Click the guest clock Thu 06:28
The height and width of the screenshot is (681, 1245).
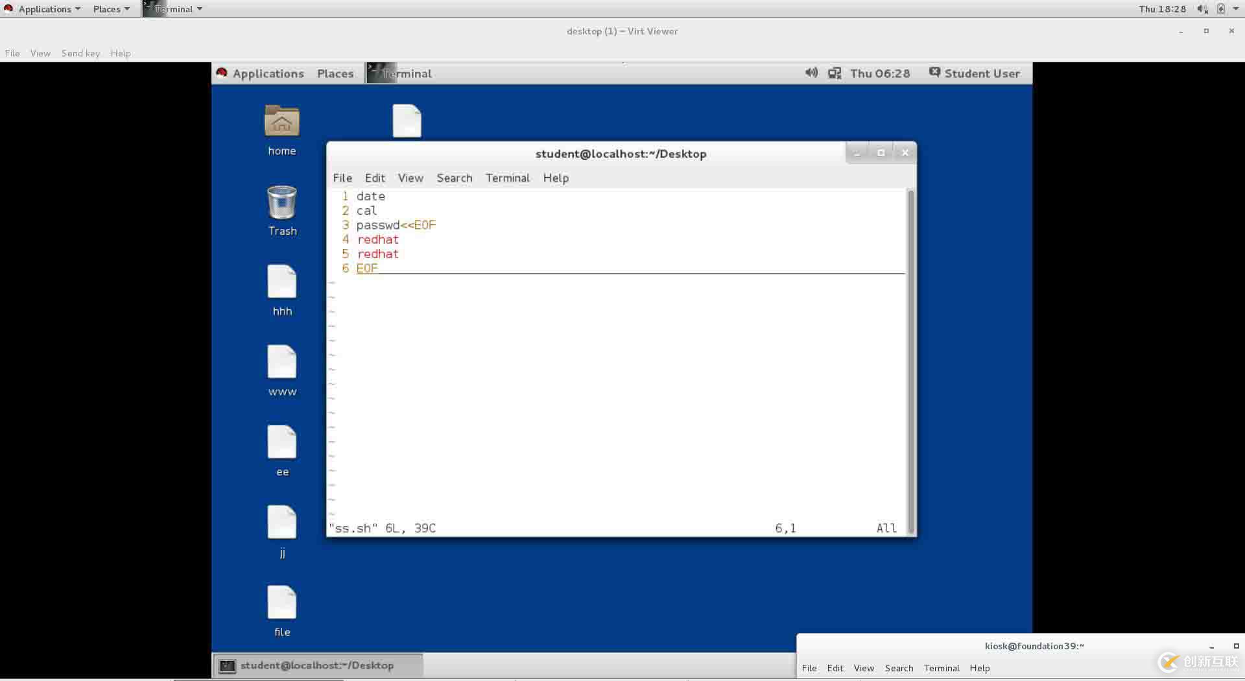pyautogui.click(x=879, y=73)
